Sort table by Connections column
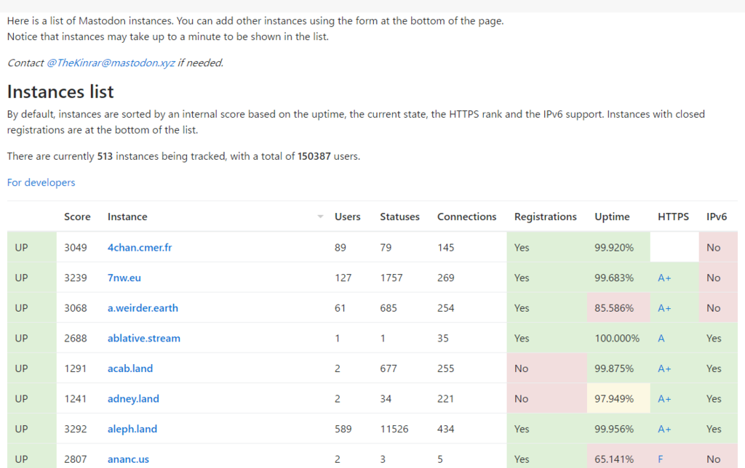 (466, 217)
